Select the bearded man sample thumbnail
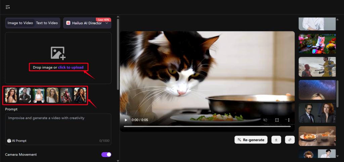This screenshot has width=344, height=162. click(25, 95)
